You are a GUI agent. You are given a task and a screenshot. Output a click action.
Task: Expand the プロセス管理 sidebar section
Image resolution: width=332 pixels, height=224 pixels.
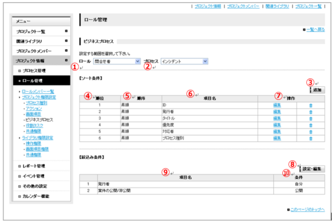[x=41, y=71]
